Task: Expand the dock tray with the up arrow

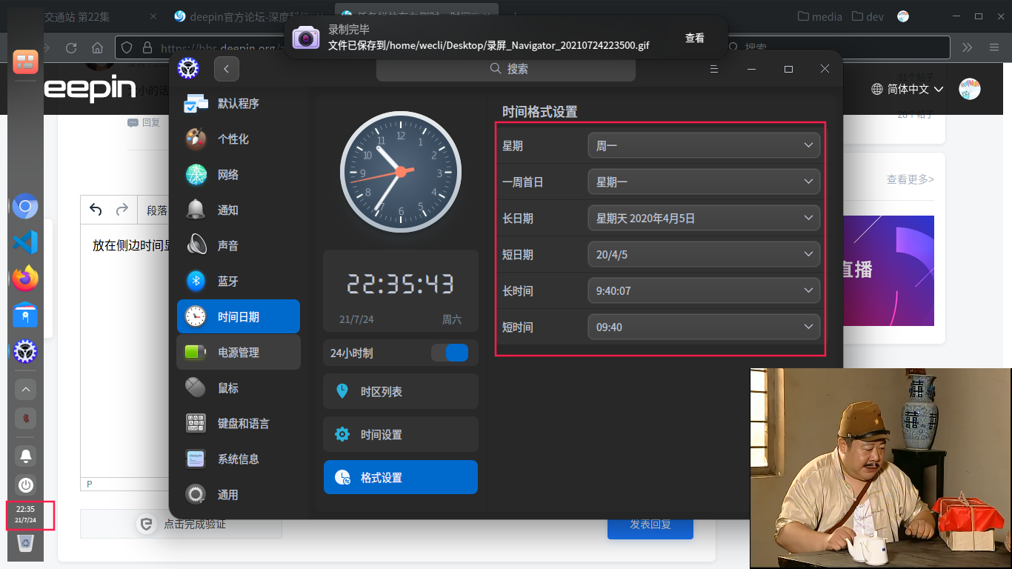Action: (26, 389)
